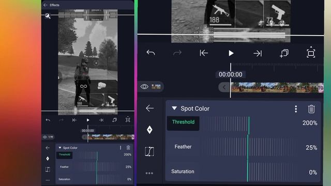The image size is (331, 186).
Task: Select the Feather parameter in the left panel
Action: 64,167
